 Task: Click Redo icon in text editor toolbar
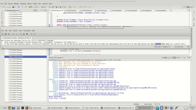(16, 34)
